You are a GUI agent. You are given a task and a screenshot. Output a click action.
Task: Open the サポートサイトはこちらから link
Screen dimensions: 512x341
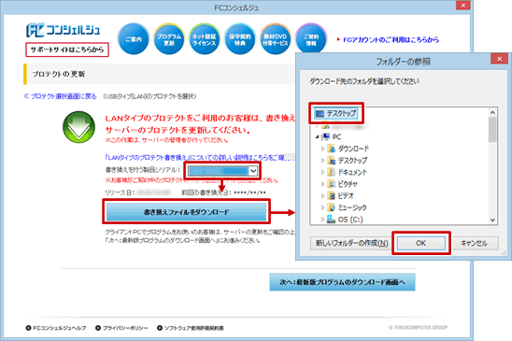(x=67, y=50)
